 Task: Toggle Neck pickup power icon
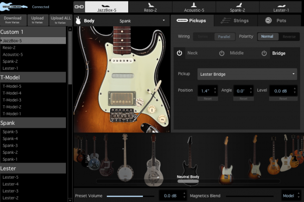[180, 53]
